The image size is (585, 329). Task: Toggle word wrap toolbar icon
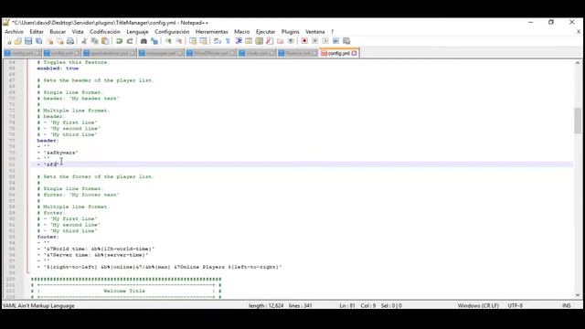click(218, 41)
